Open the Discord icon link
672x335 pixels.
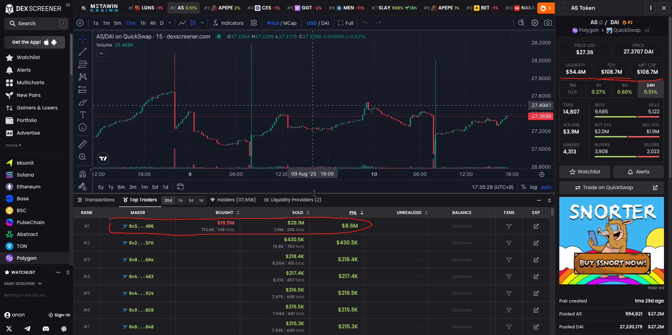coord(46,329)
